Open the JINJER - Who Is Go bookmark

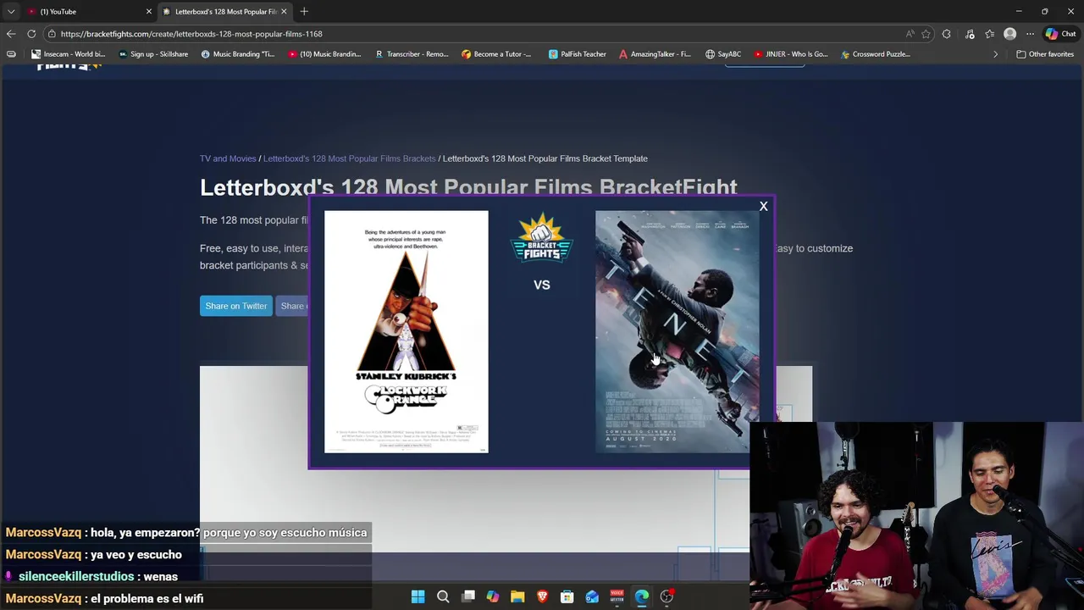click(x=791, y=54)
